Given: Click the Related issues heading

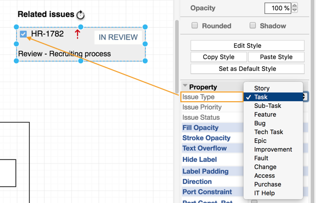Looking at the screenshot, I should coord(46,14).
